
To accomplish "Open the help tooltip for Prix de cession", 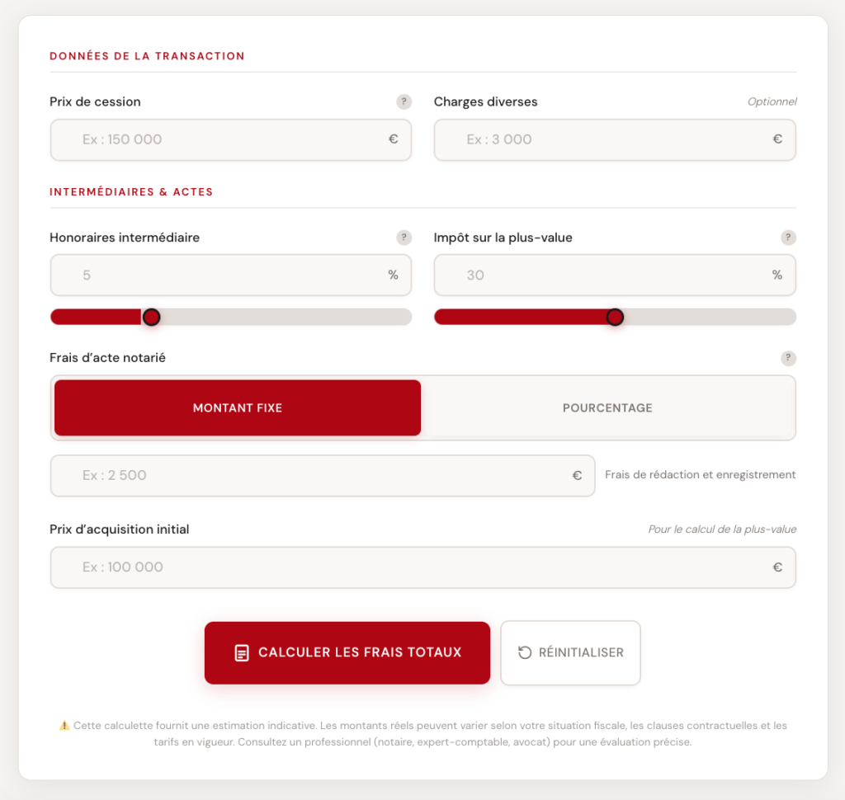I will 404,101.
